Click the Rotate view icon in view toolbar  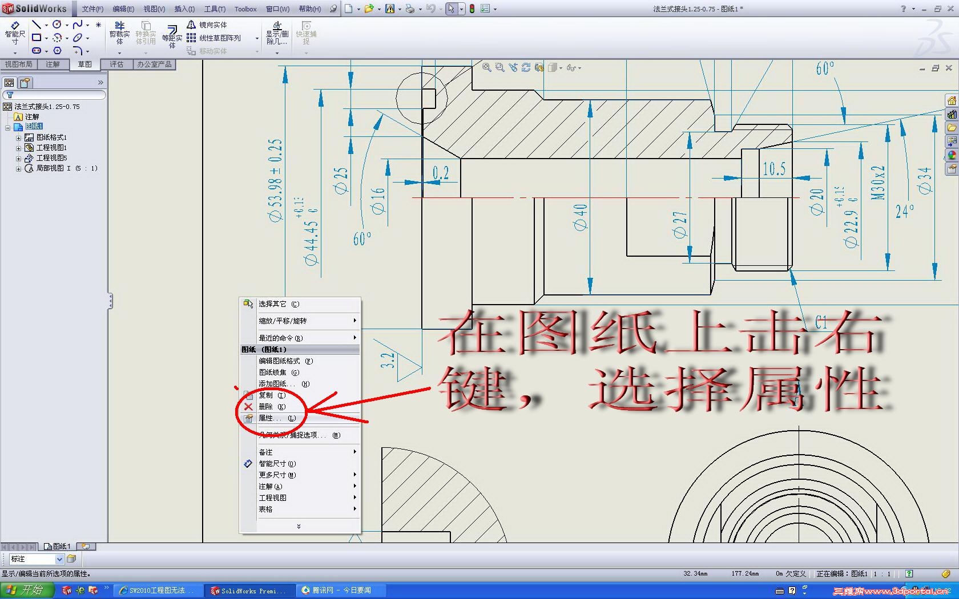[x=526, y=67]
